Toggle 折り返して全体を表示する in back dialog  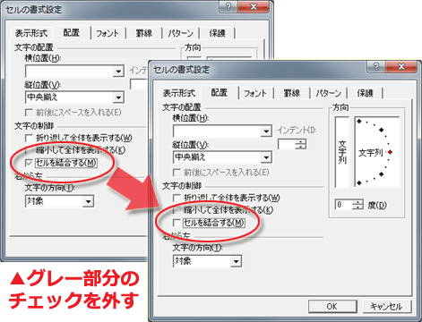coord(29,138)
